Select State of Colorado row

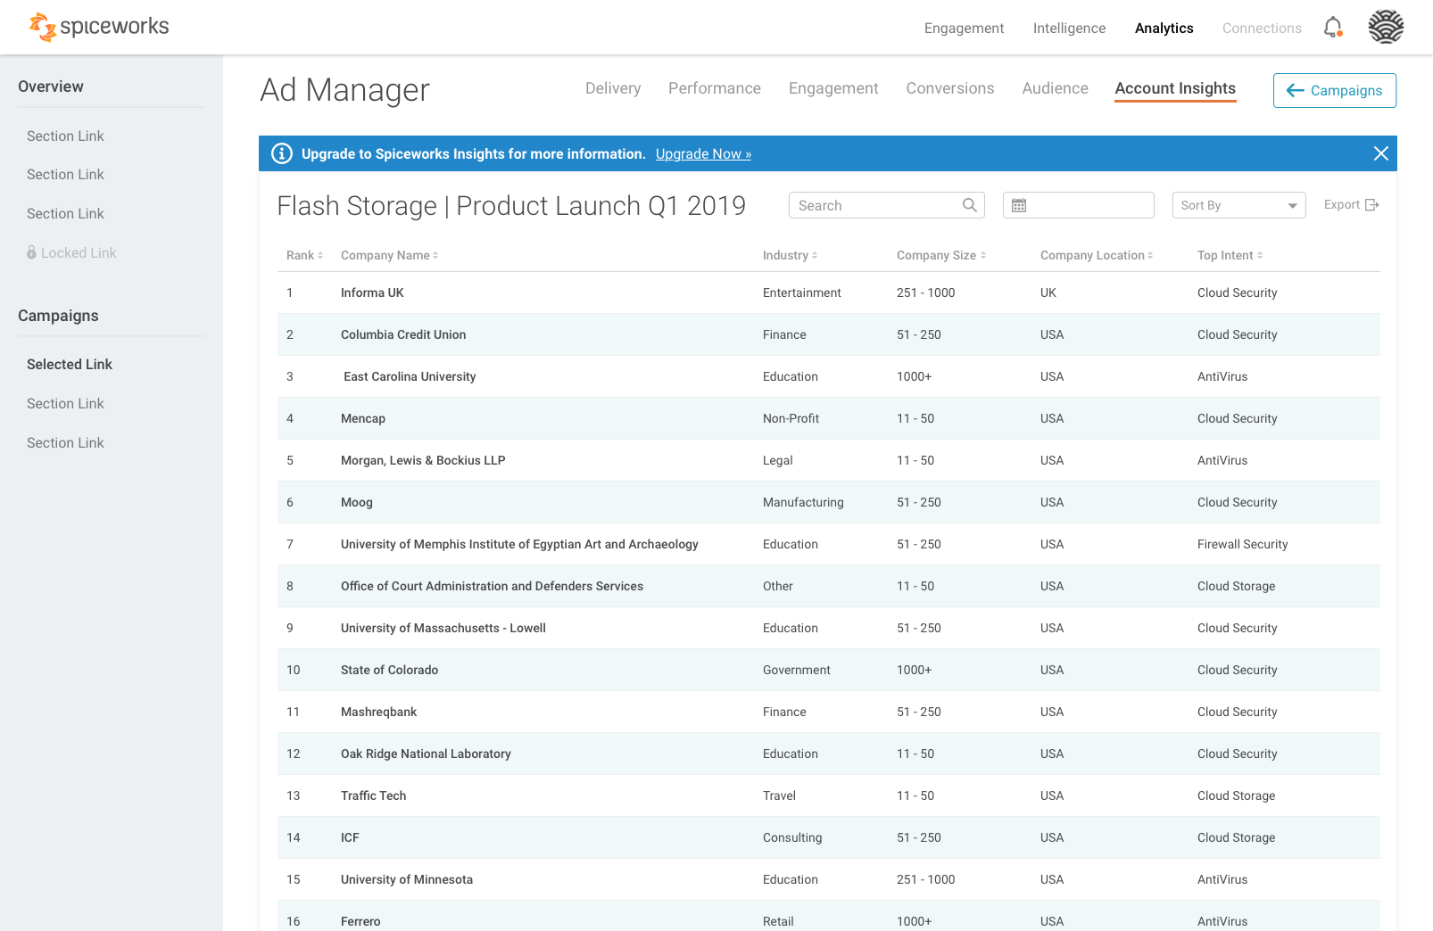(828, 670)
